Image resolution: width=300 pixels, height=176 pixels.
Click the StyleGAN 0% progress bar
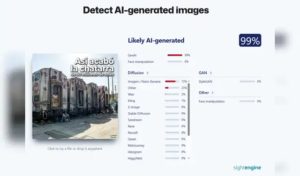point(247,81)
